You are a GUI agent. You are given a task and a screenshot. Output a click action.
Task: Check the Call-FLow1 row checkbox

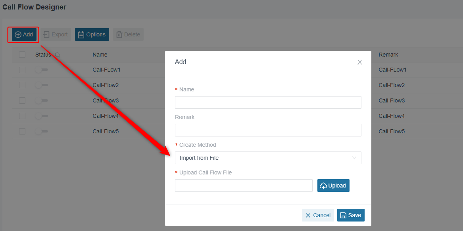[x=22, y=70]
